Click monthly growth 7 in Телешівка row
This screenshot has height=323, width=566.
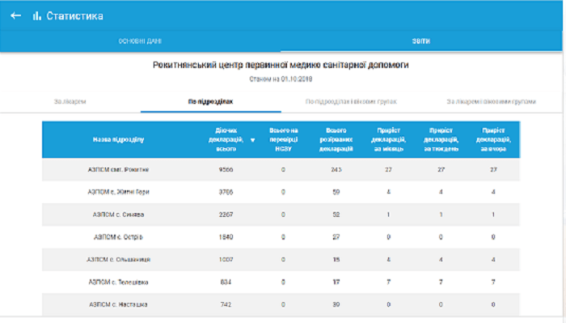coord(388,283)
